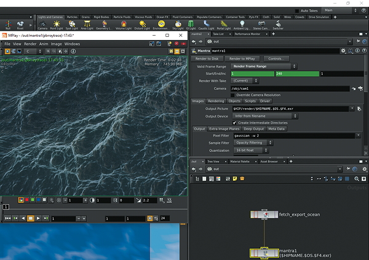
Task: Enable Override Camera Resolution checkbox
Action: click(x=234, y=95)
